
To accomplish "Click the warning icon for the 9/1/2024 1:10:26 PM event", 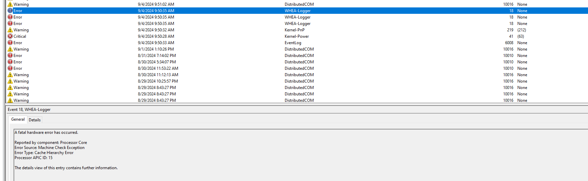I will (10, 49).
